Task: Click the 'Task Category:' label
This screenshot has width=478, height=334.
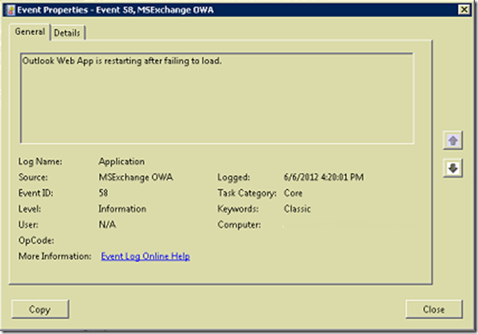Action: [x=247, y=193]
